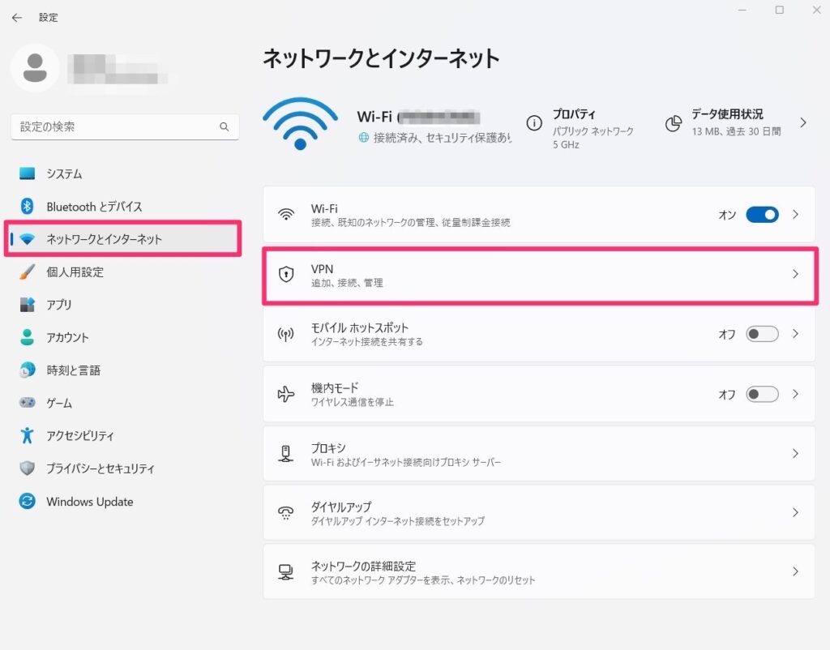Turn off the Wi-Fi toggle switch
This screenshot has width=830, height=650.
click(x=762, y=215)
